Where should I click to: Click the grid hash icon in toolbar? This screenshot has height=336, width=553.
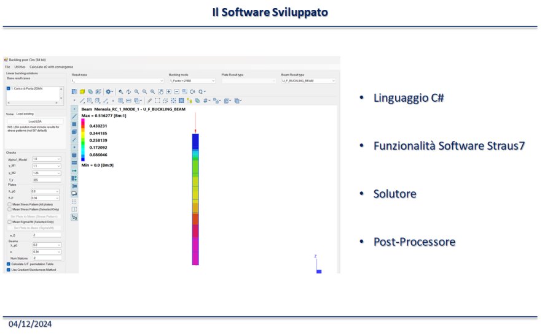[x=206, y=101]
